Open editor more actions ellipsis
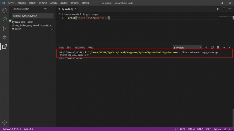Image resolution: width=234 pixels, height=131 pixels. (230, 9)
